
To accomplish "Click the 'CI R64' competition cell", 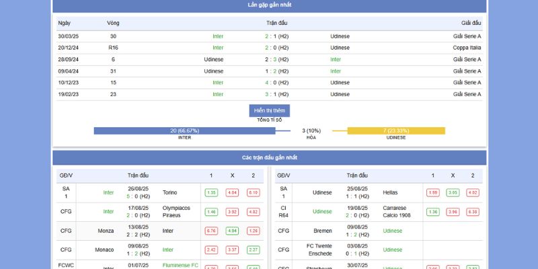I will (x=283, y=212).
